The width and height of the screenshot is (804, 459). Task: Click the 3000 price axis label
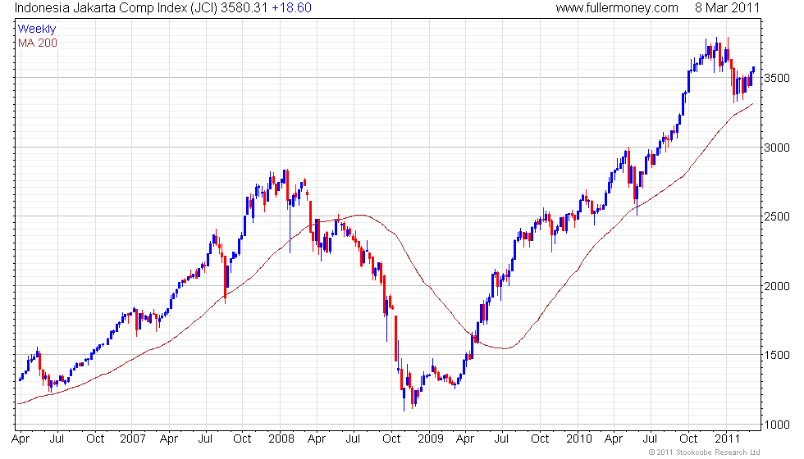click(777, 148)
